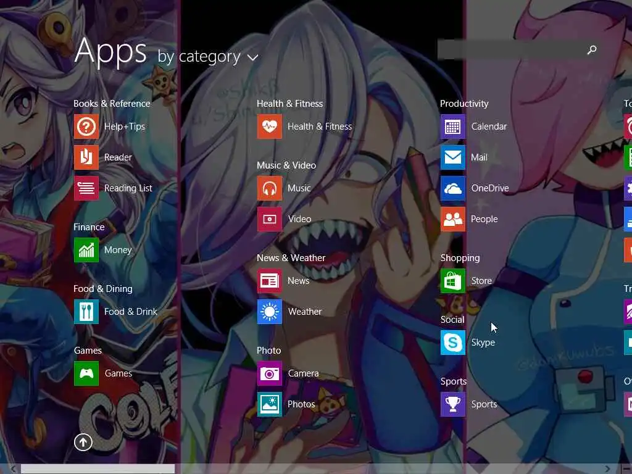The width and height of the screenshot is (632, 474).
Task: Click the OneDrive label text
Action: [489, 188]
